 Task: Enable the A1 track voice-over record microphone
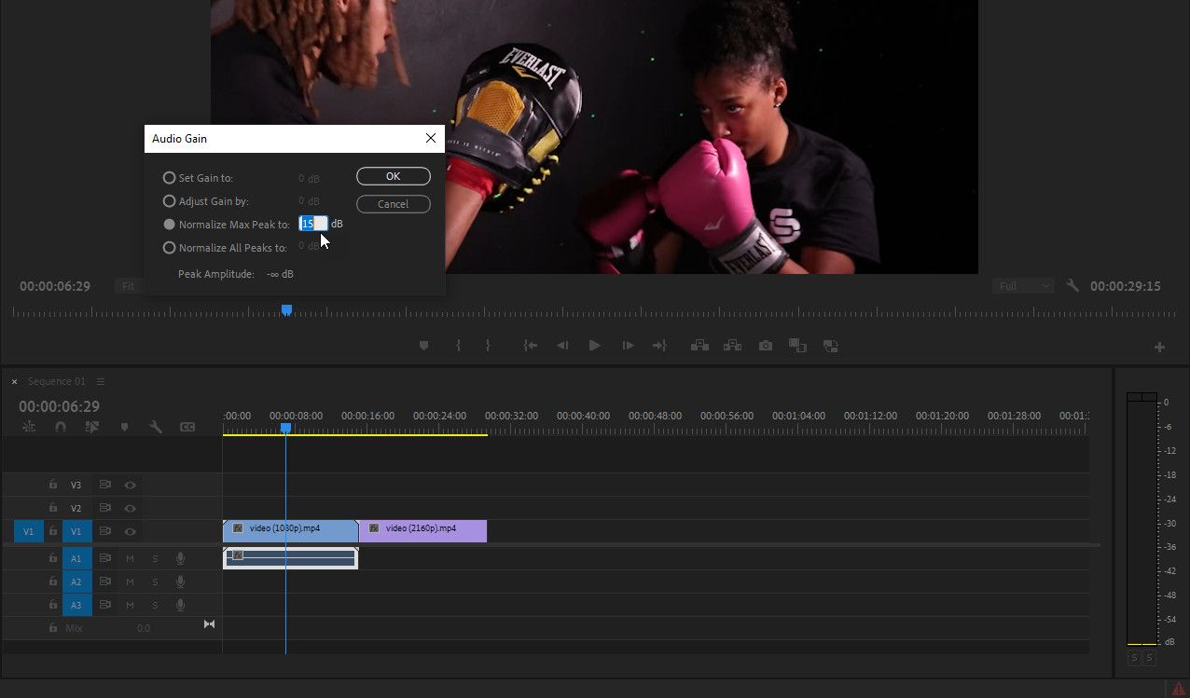(x=179, y=558)
